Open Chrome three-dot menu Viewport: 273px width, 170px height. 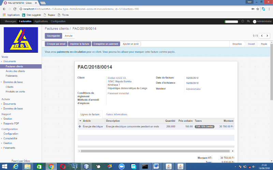click(x=269, y=9)
